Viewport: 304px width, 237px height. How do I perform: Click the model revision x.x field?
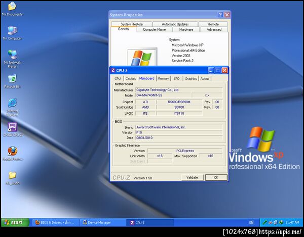coord(207,96)
